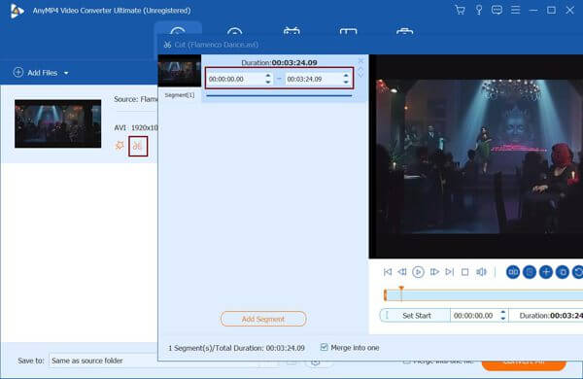Click the Cut (Flamenco Dance.avi) title

click(x=217, y=45)
